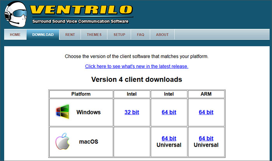
Task: Open the what's new in latest release link
Action: point(136,66)
